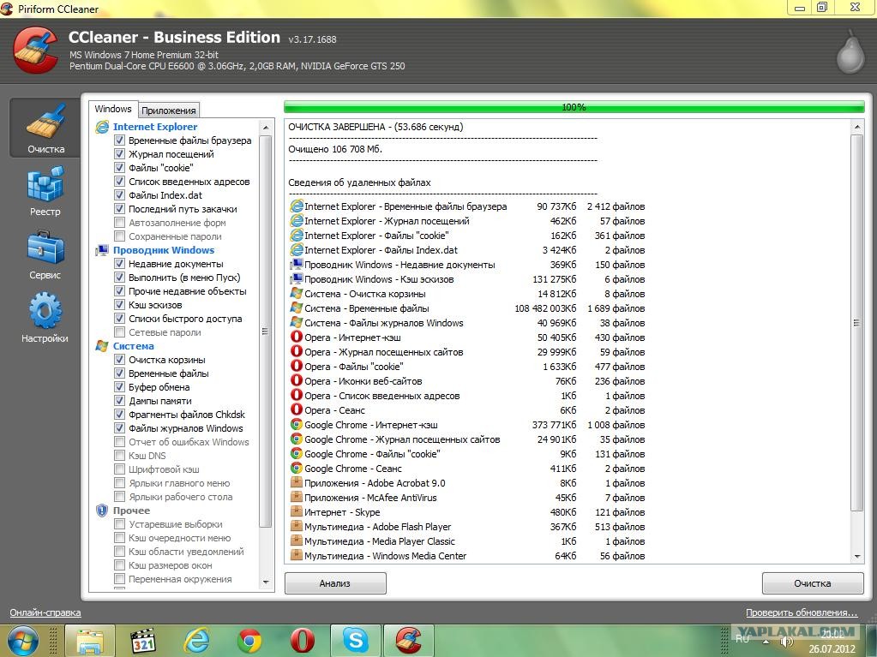The image size is (877, 657).
Task: Launch Internet Explorer from taskbar
Action: click(196, 641)
